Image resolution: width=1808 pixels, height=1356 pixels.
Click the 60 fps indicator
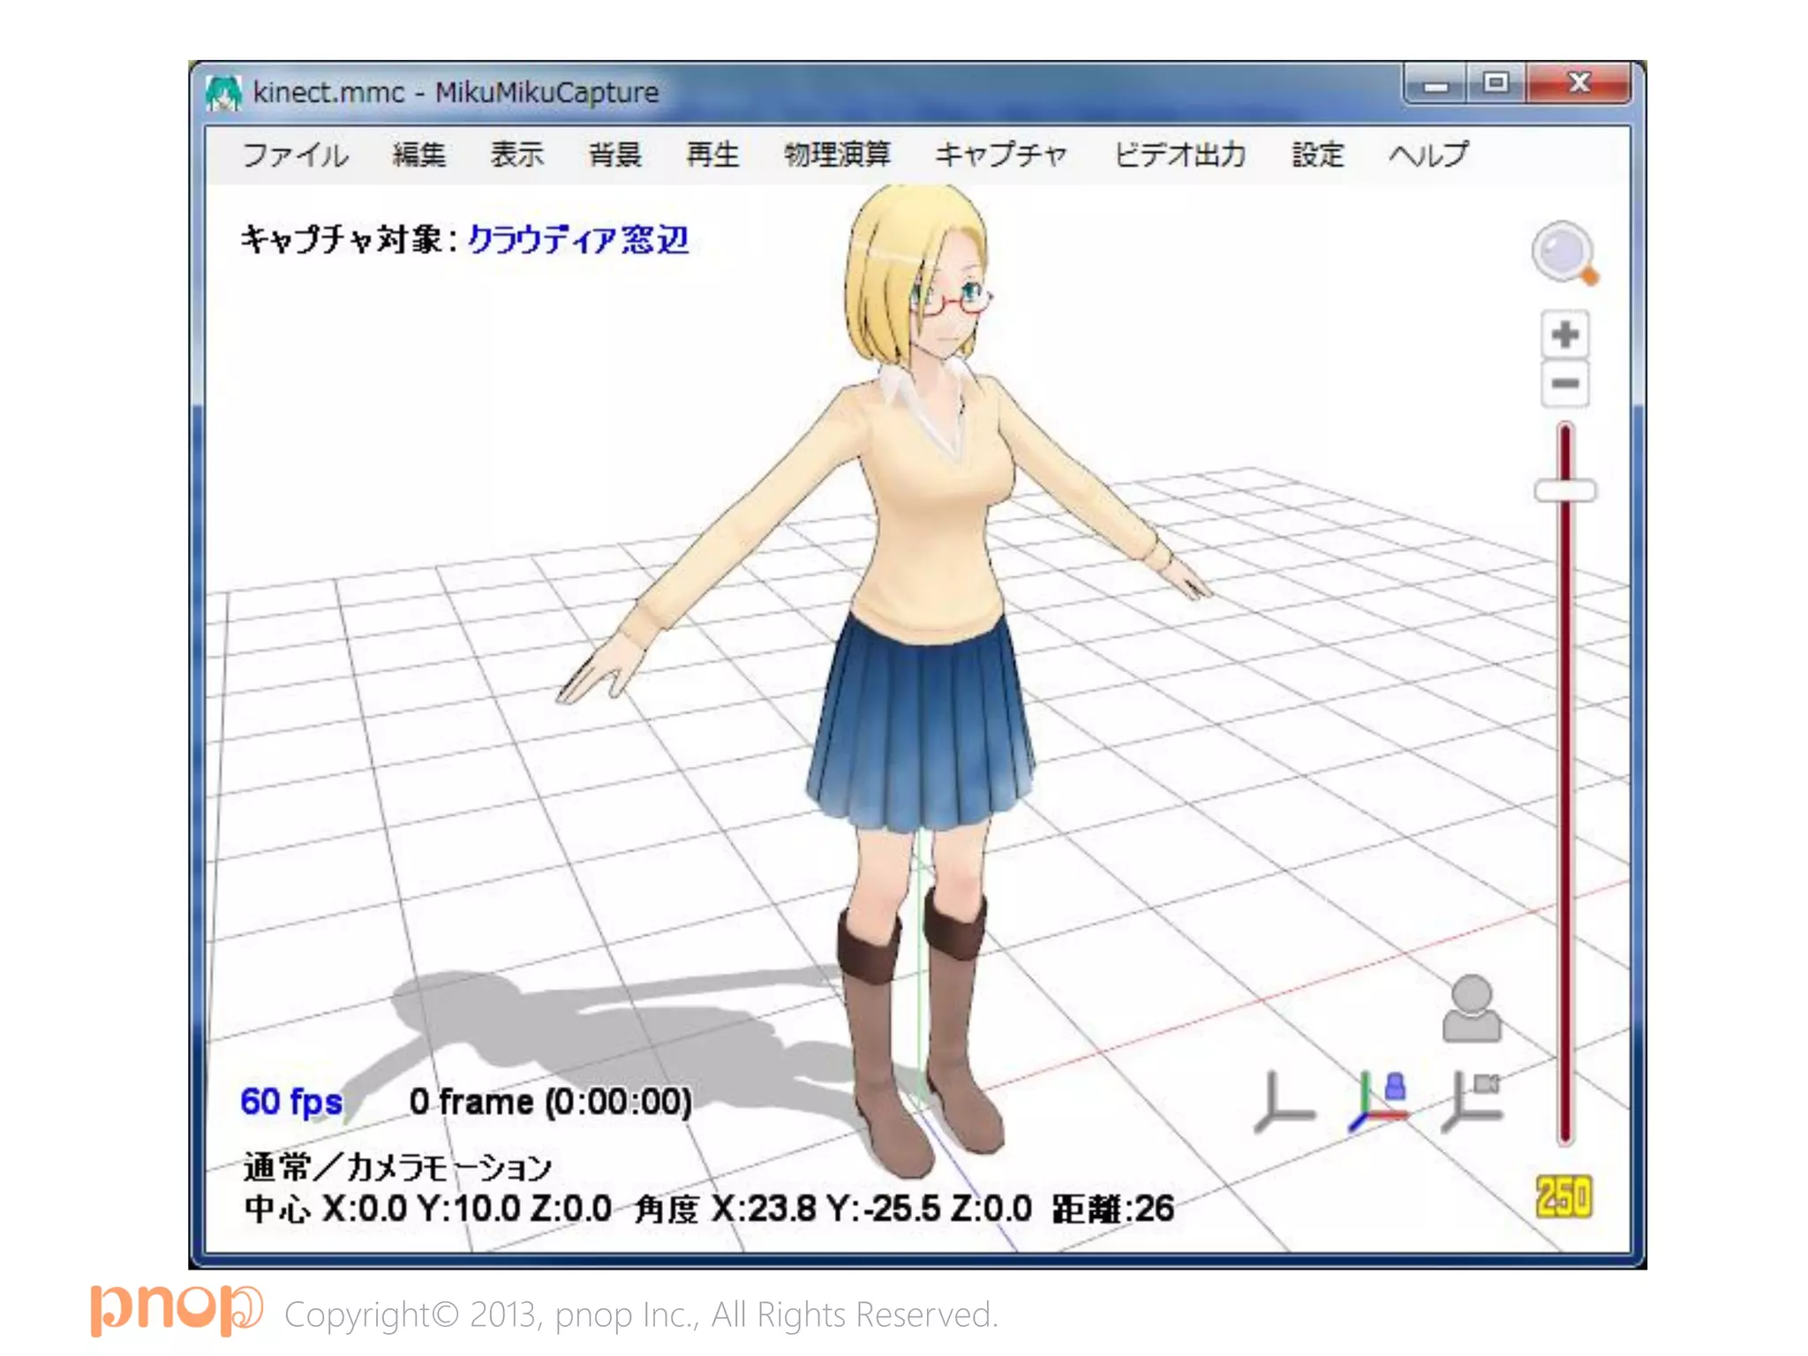point(291,1102)
